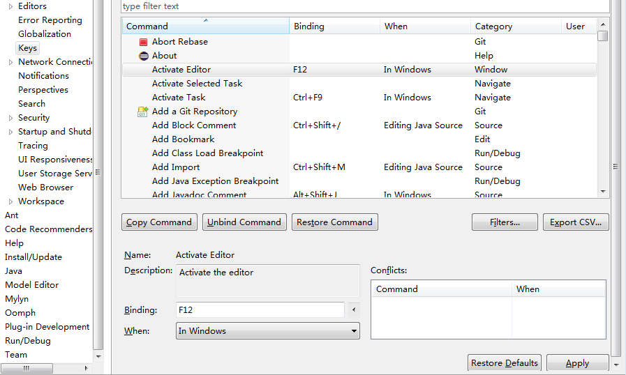626x375 pixels.
Task: Click the About command's Eclipse icon
Action: coord(143,56)
